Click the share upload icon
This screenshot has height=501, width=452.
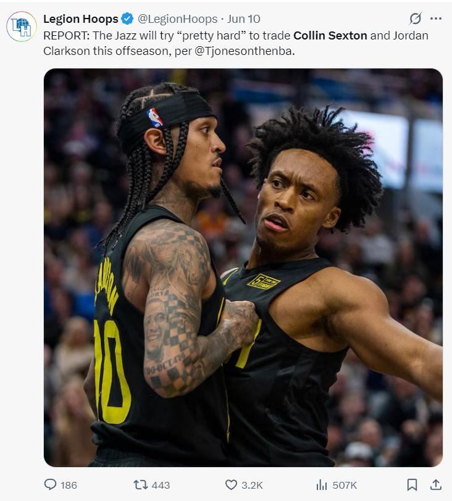click(x=436, y=485)
